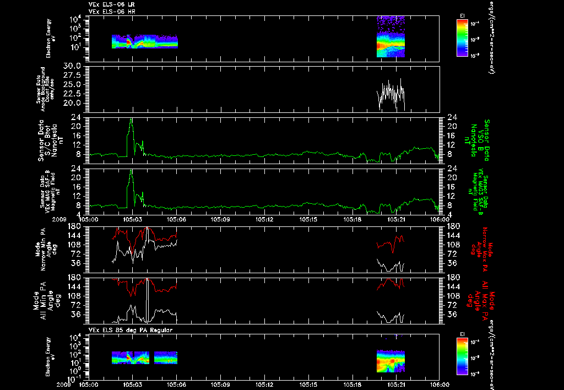The width and height of the screenshot is (564, 390).
Task: Click the 24 nT peak in S/C Btot plot
Action: tap(131, 120)
